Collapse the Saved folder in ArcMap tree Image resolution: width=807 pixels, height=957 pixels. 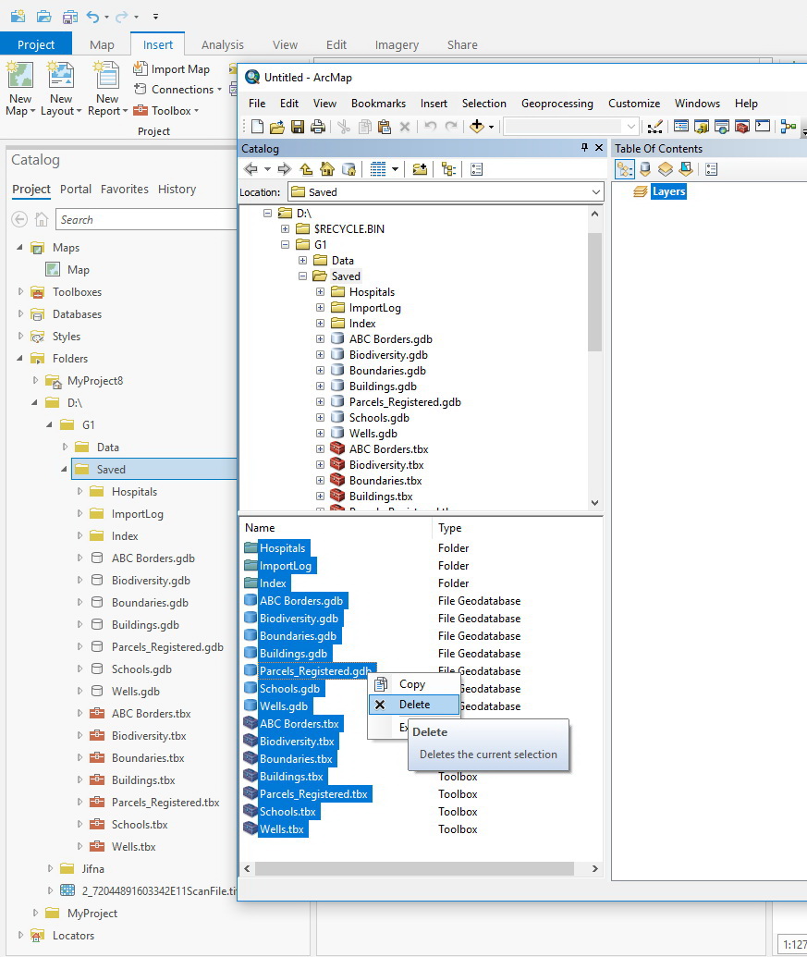coord(302,276)
